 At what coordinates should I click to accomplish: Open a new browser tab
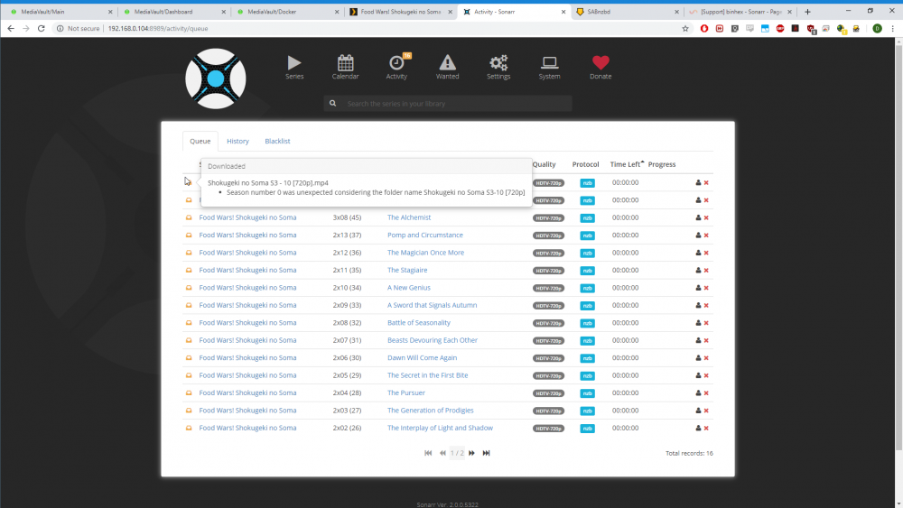807,12
